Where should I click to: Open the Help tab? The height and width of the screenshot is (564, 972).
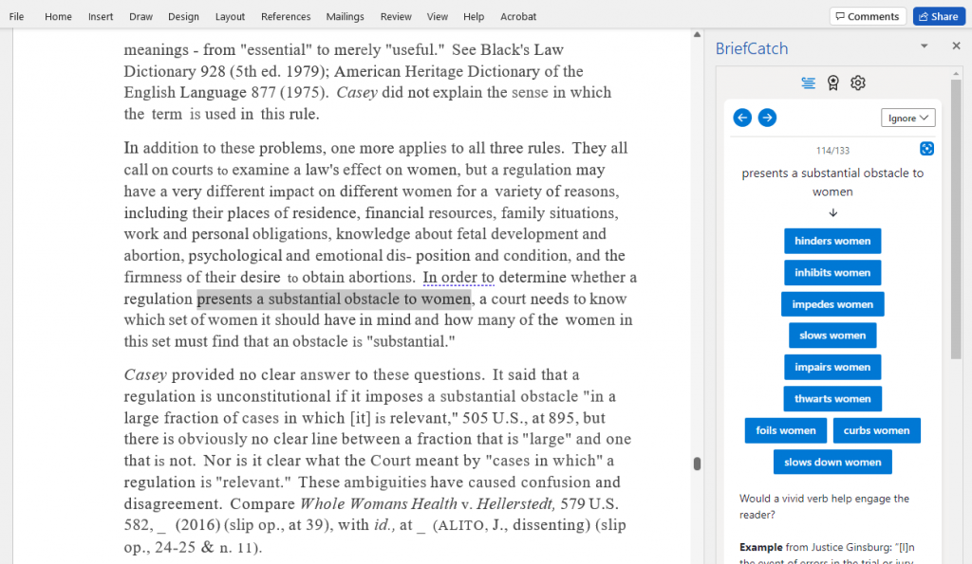tap(474, 17)
